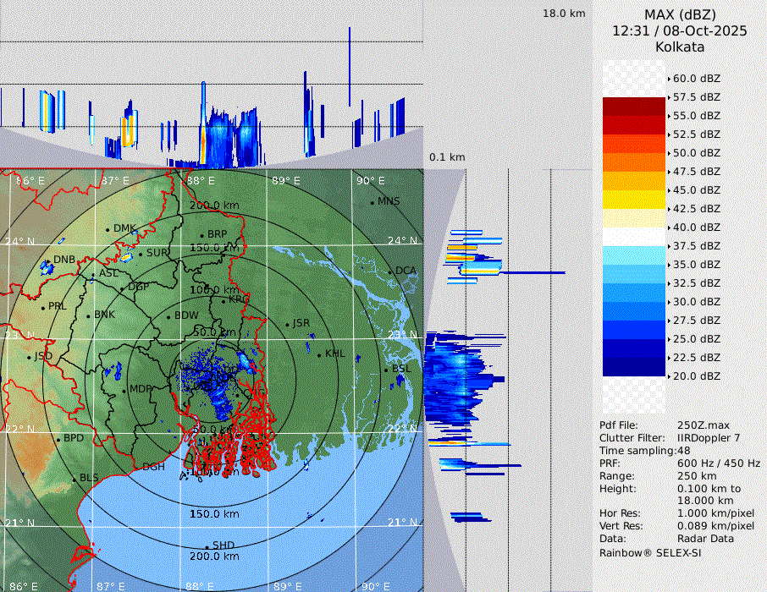Pick the yellow swatch above 42.5 dBZ
Screen dimensions: 767x592
click(634, 199)
